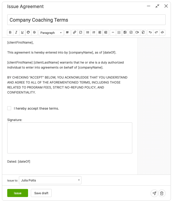Screen dimensions: 172x202
Task: Delete the agreement using the trash icon
Action: 162,193
